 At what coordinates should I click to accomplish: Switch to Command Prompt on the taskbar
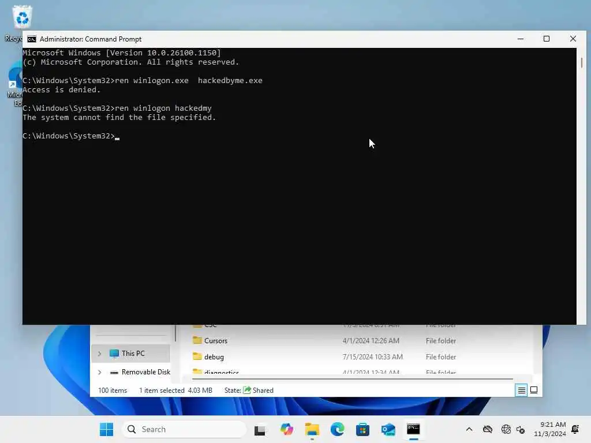coord(413,429)
